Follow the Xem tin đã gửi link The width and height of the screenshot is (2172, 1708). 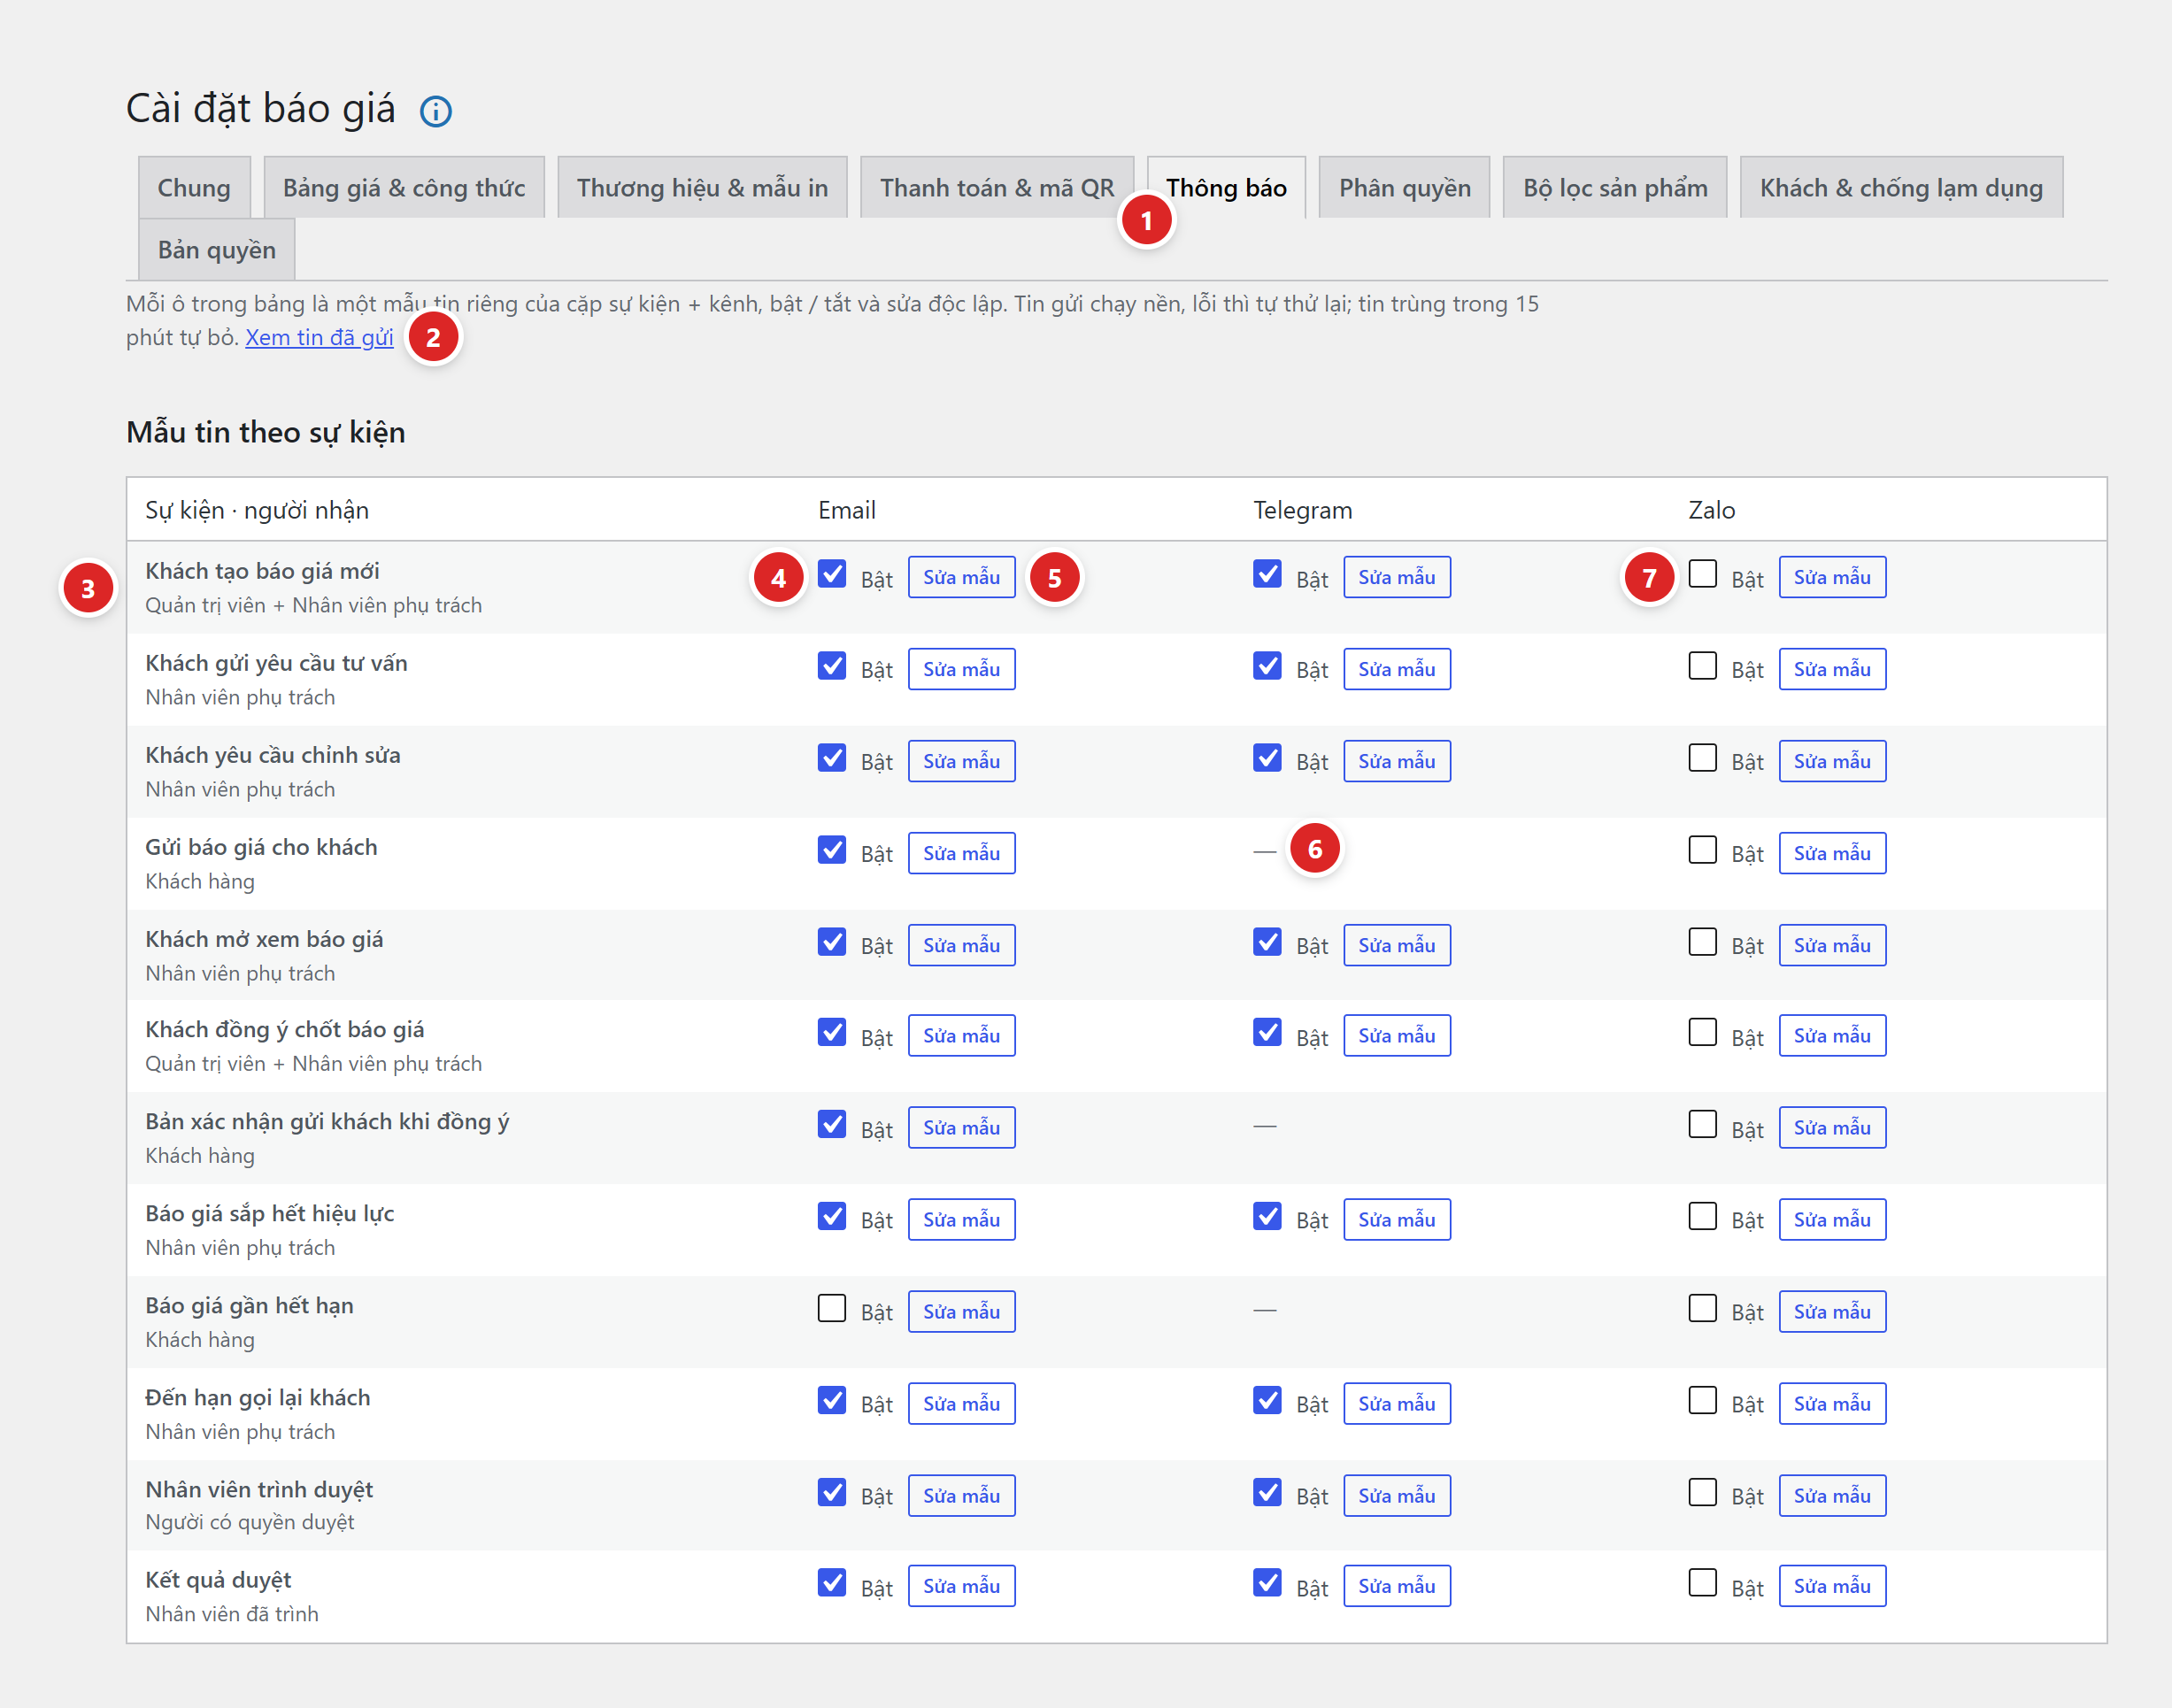click(319, 338)
